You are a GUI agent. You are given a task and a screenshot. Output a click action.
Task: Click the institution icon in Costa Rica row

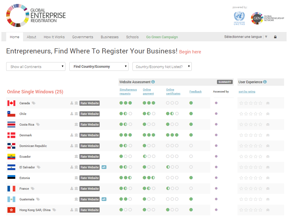(x=76, y=125)
